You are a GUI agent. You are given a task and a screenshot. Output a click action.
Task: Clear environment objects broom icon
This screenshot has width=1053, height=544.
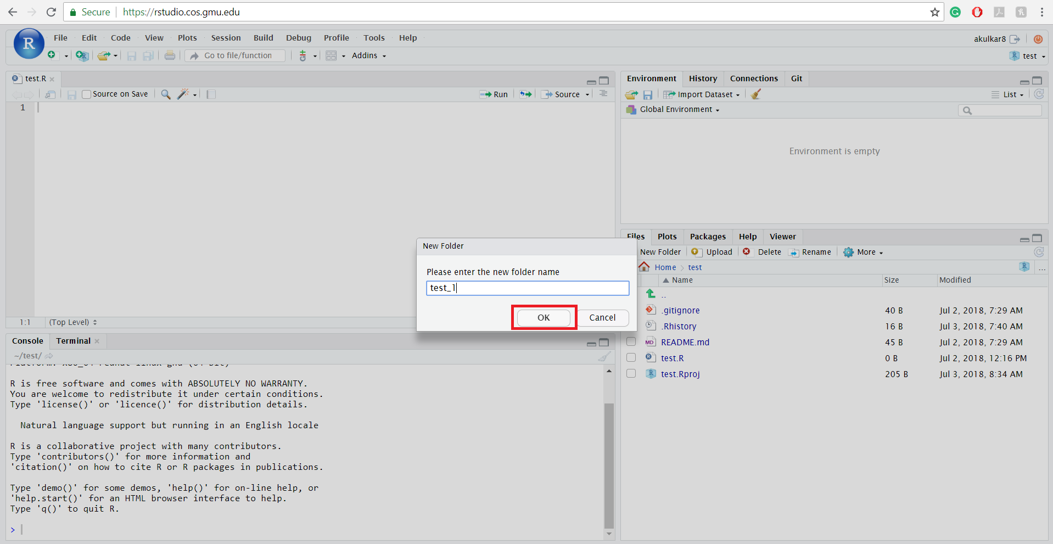click(756, 94)
